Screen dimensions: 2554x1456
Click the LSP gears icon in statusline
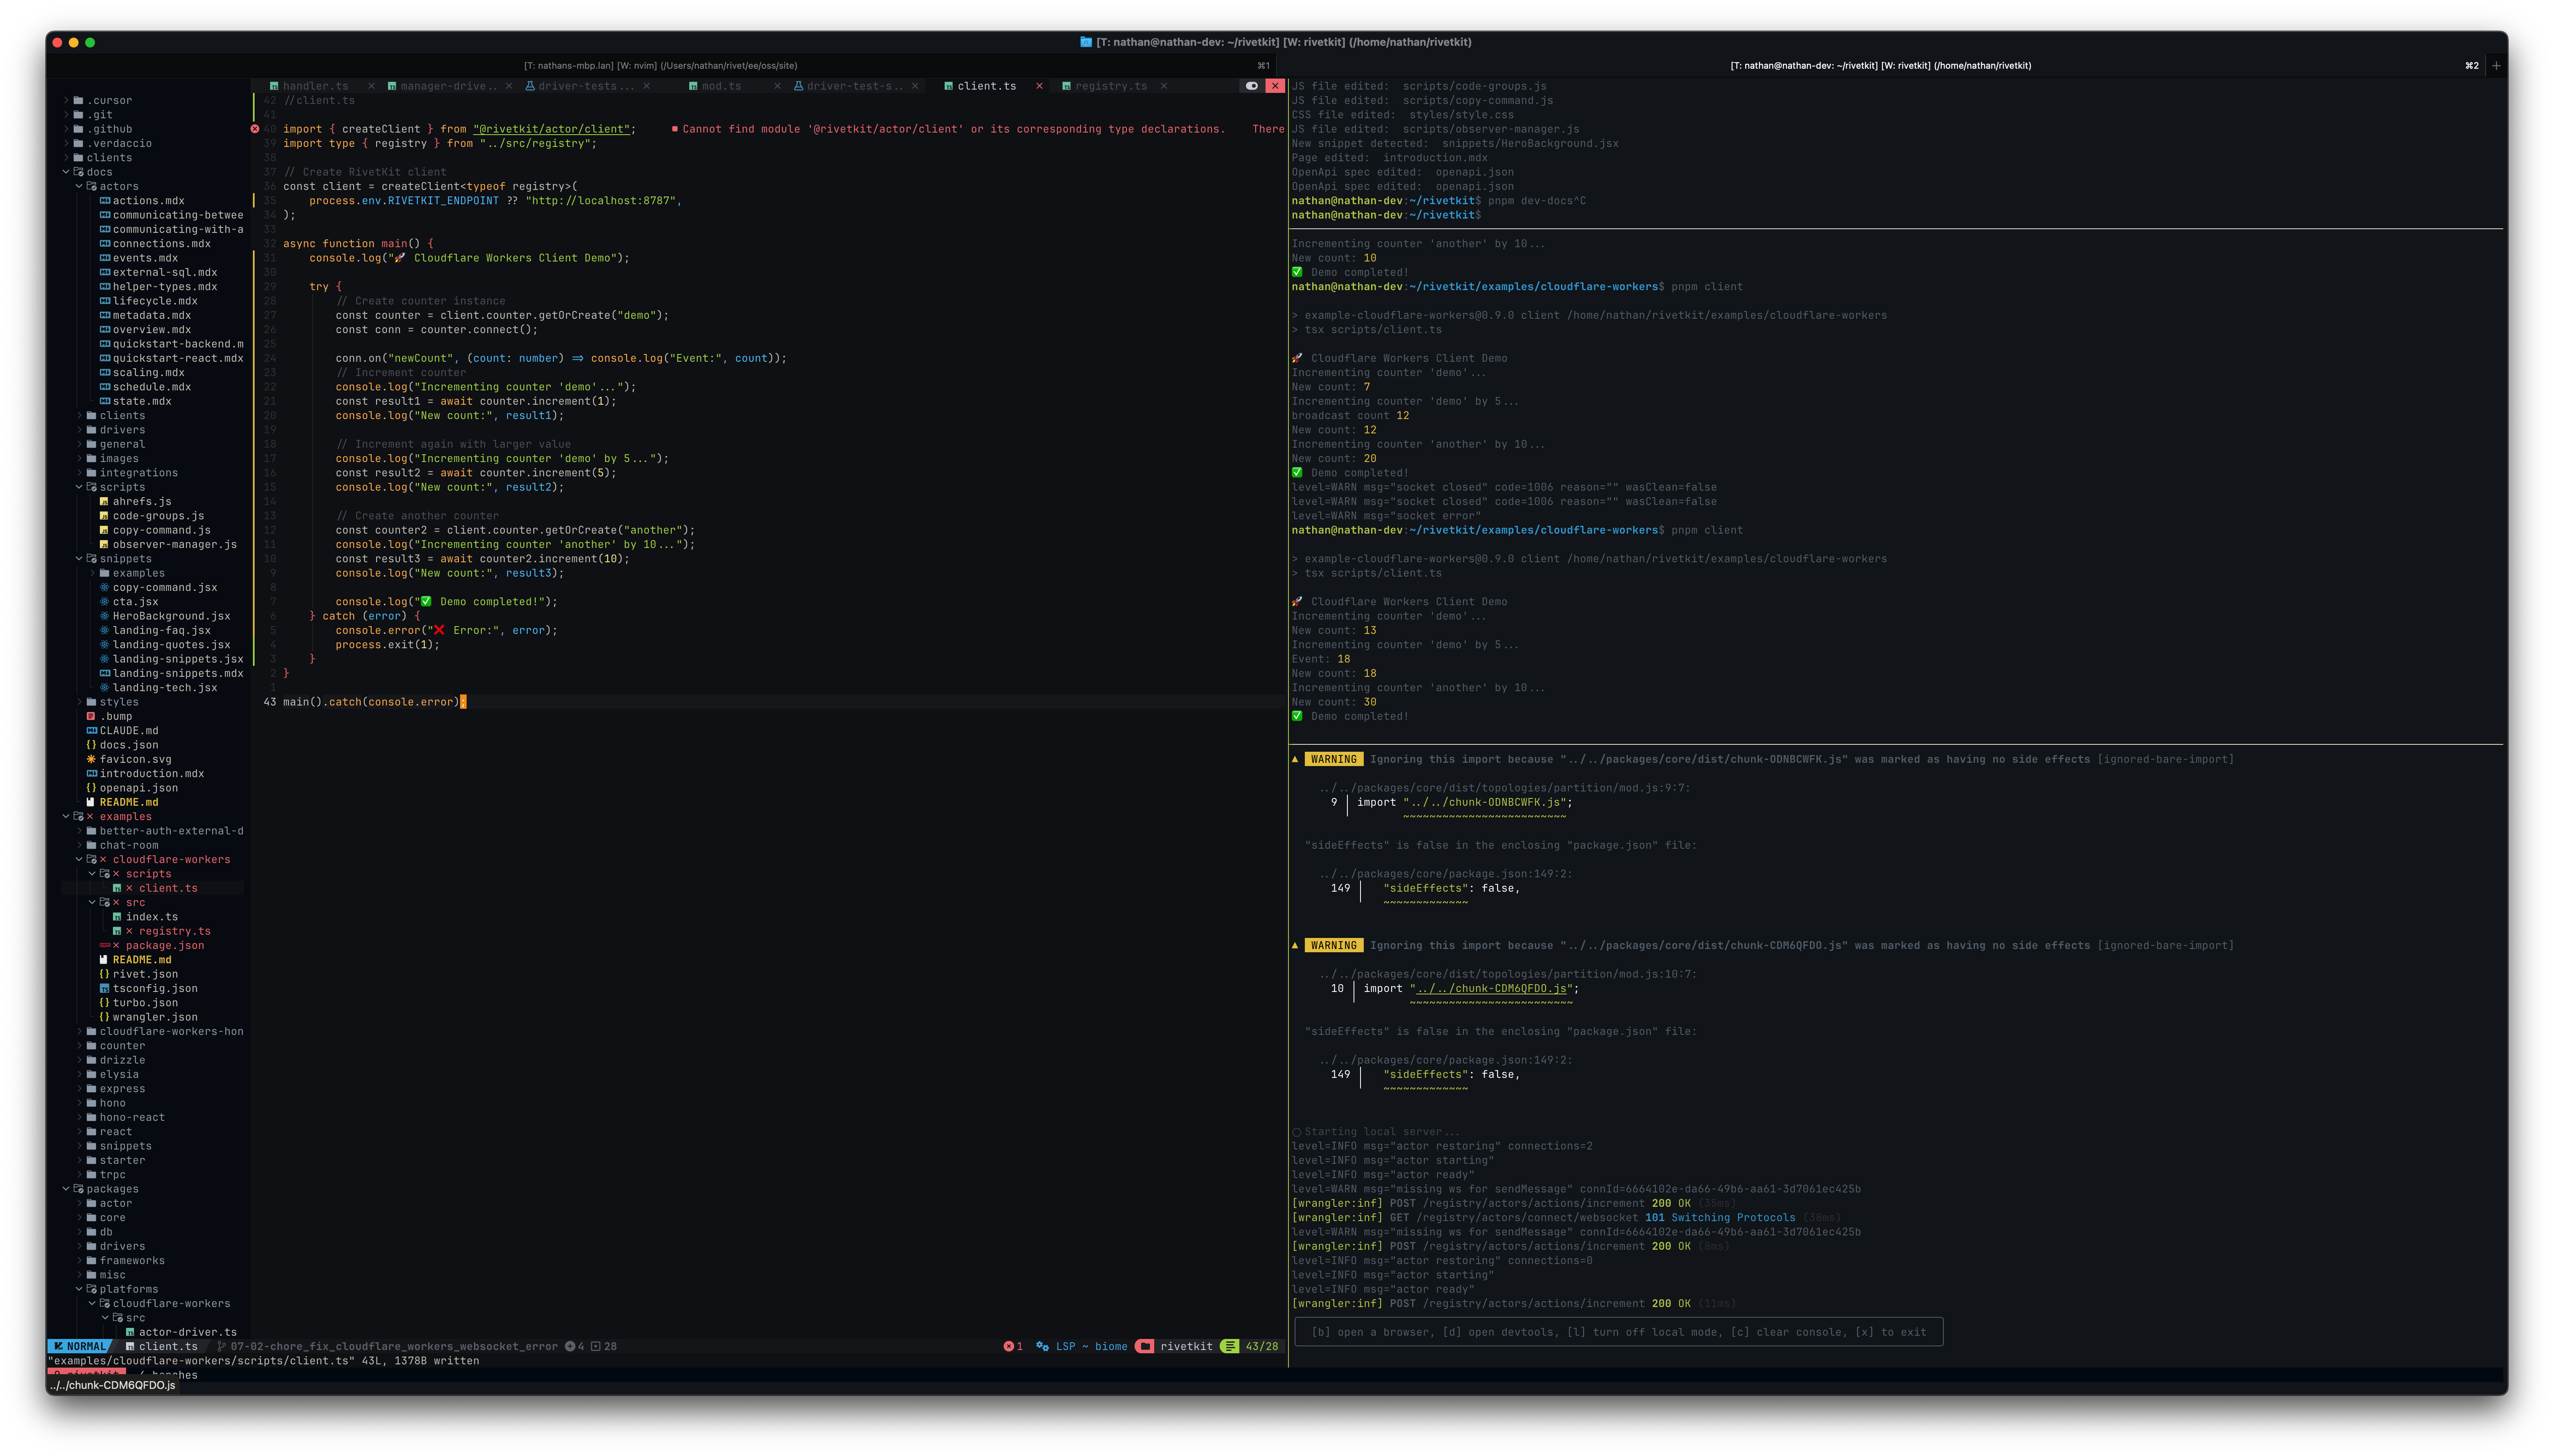pyautogui.click(x=1042, y=1346)
